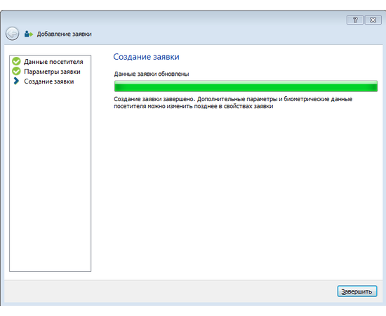Click the blue Создание заявки heading
The height and width of the screenshot is (316, 386).
(146, 57)
